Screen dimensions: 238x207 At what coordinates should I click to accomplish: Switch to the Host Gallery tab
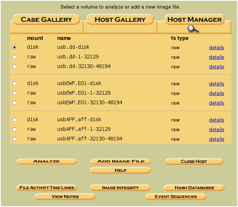coord(120,19)
